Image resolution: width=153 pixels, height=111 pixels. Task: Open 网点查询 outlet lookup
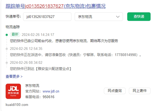click(x=115, y=91)
